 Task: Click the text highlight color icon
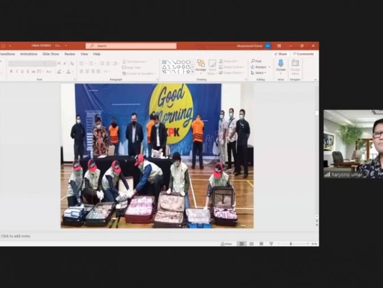[59, 71]
